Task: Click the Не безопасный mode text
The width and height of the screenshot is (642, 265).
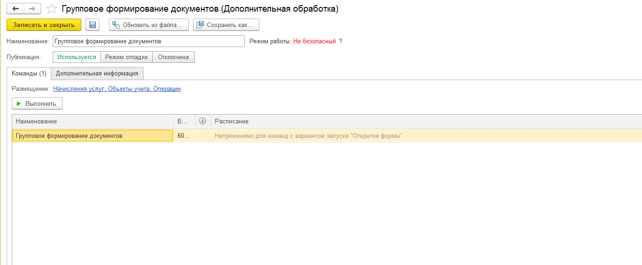Action: click(x=314, y=41)
